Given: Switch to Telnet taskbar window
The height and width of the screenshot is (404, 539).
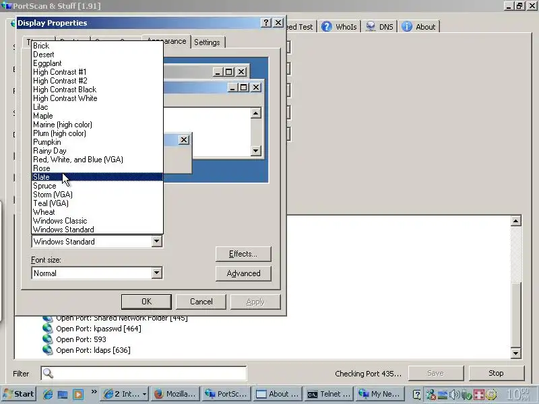Looking at the screenshot, I should pyautogui.click(x=329, y=394).
